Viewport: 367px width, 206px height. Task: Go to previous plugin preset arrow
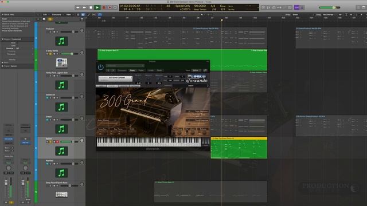[x=108, y=70]
